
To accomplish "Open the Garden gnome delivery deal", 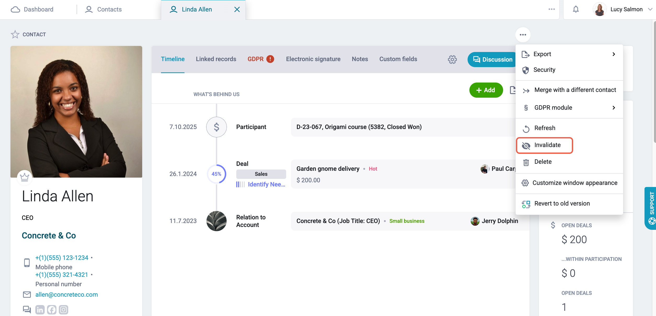I will pos(328,169).
